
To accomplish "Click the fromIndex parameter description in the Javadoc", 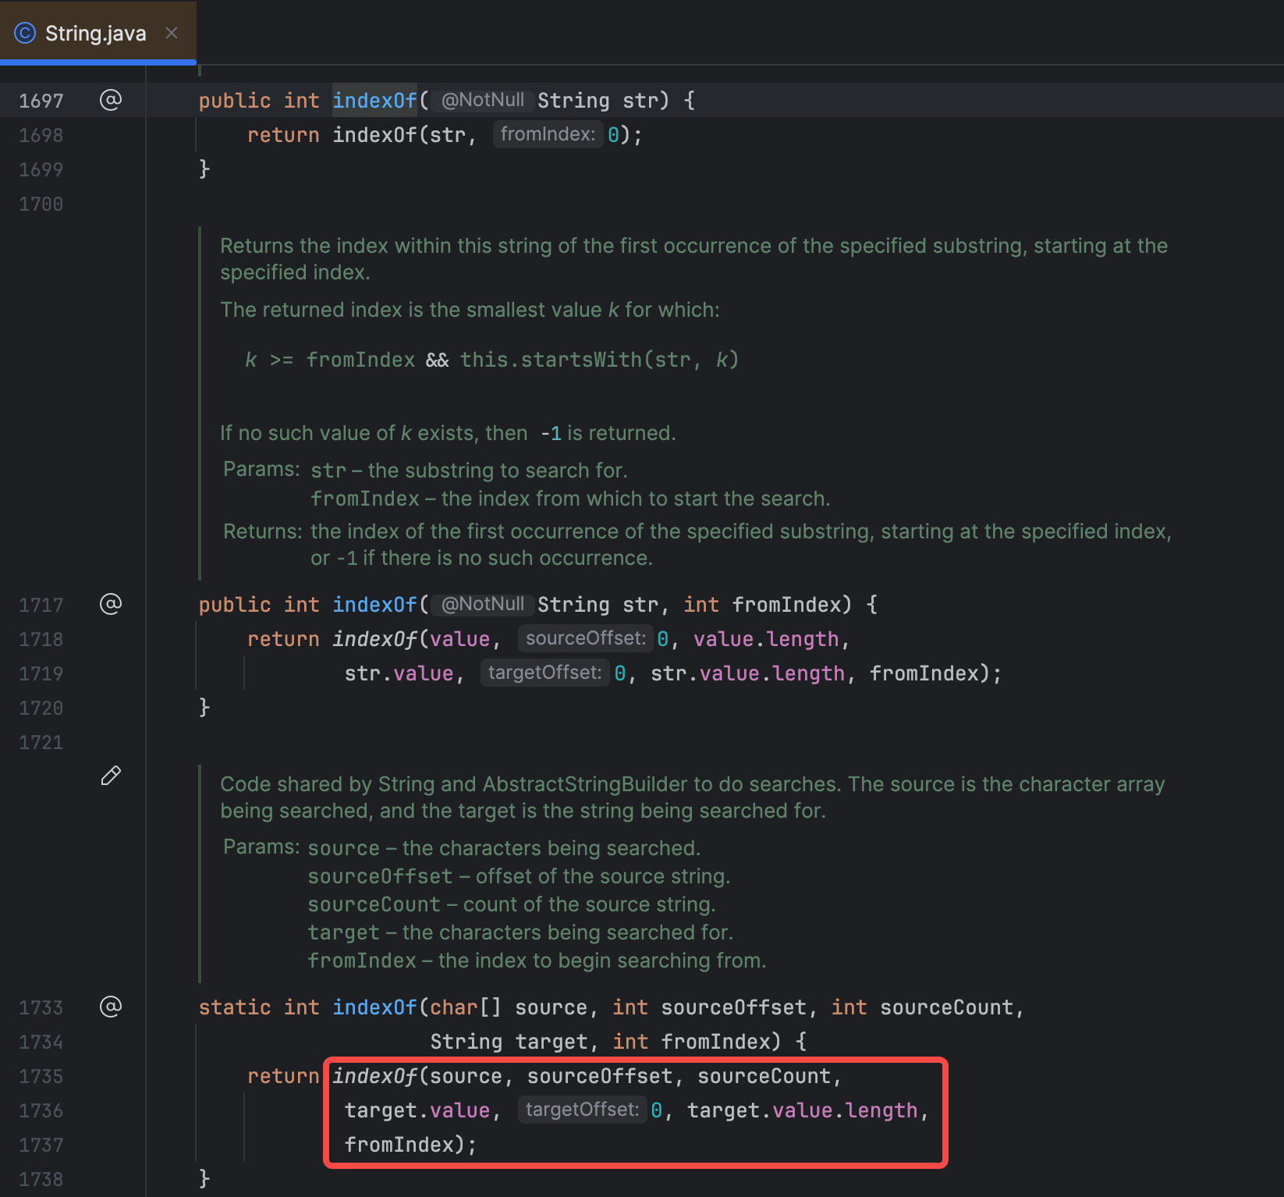I will pyautogui.click(x=571, y=499).
